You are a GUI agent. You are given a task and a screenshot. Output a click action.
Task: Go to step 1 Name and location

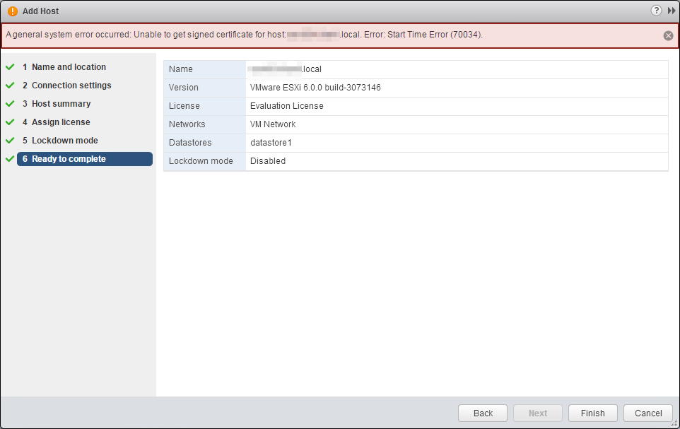(x=64, y=67)
